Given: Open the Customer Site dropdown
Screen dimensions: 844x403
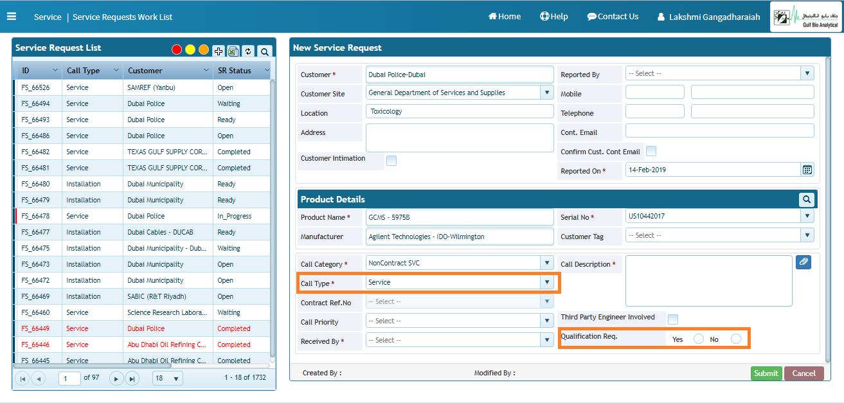Looking at the screenshot, I should point(547,93).
